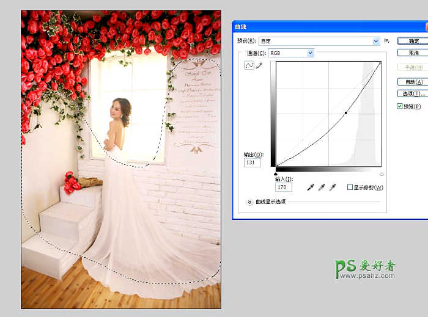Click the 输出 output value field
The image size is (428, 317).
(253, 162)
